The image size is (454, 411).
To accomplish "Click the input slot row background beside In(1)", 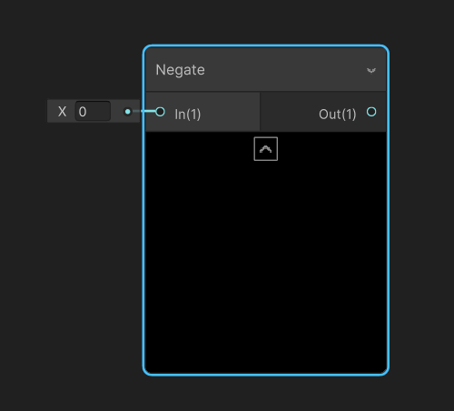I will tap(230, 112).
